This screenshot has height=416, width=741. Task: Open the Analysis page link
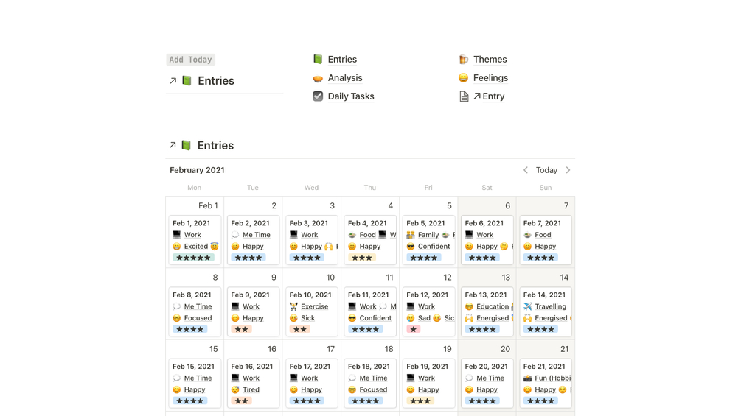tap(345, 78)
